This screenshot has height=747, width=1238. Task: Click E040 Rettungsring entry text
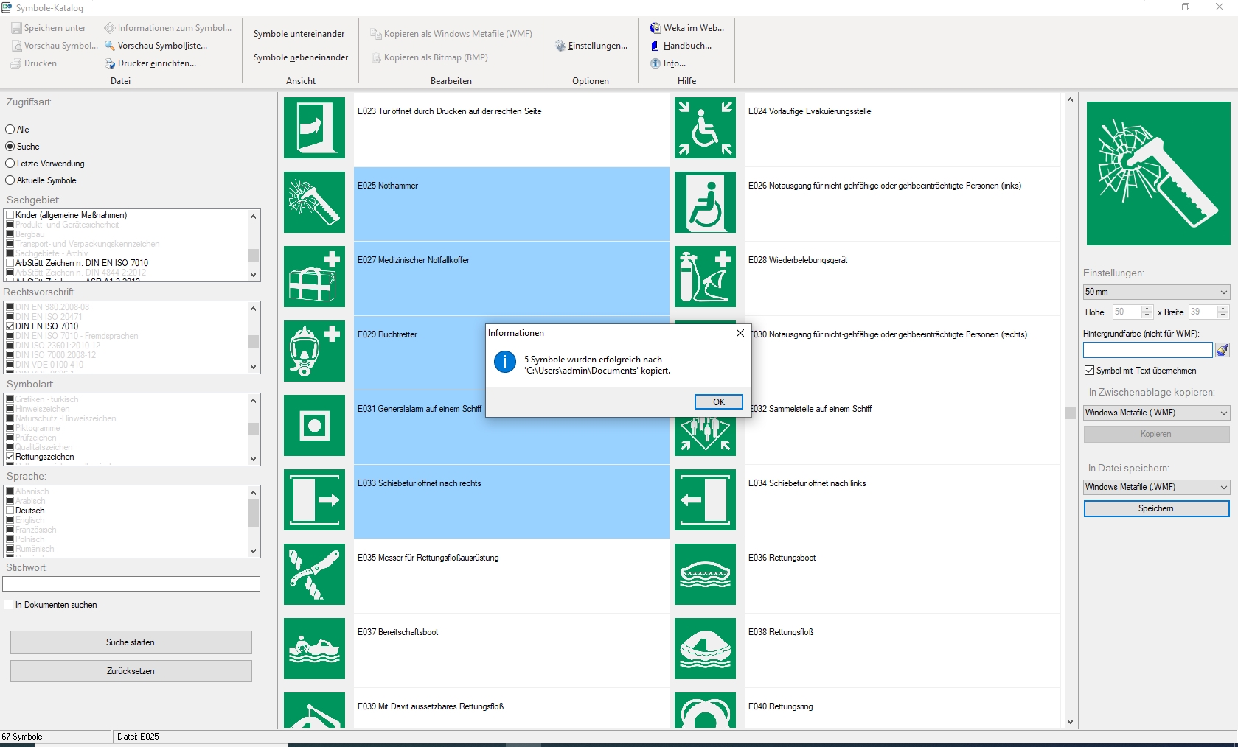(780, 706)
